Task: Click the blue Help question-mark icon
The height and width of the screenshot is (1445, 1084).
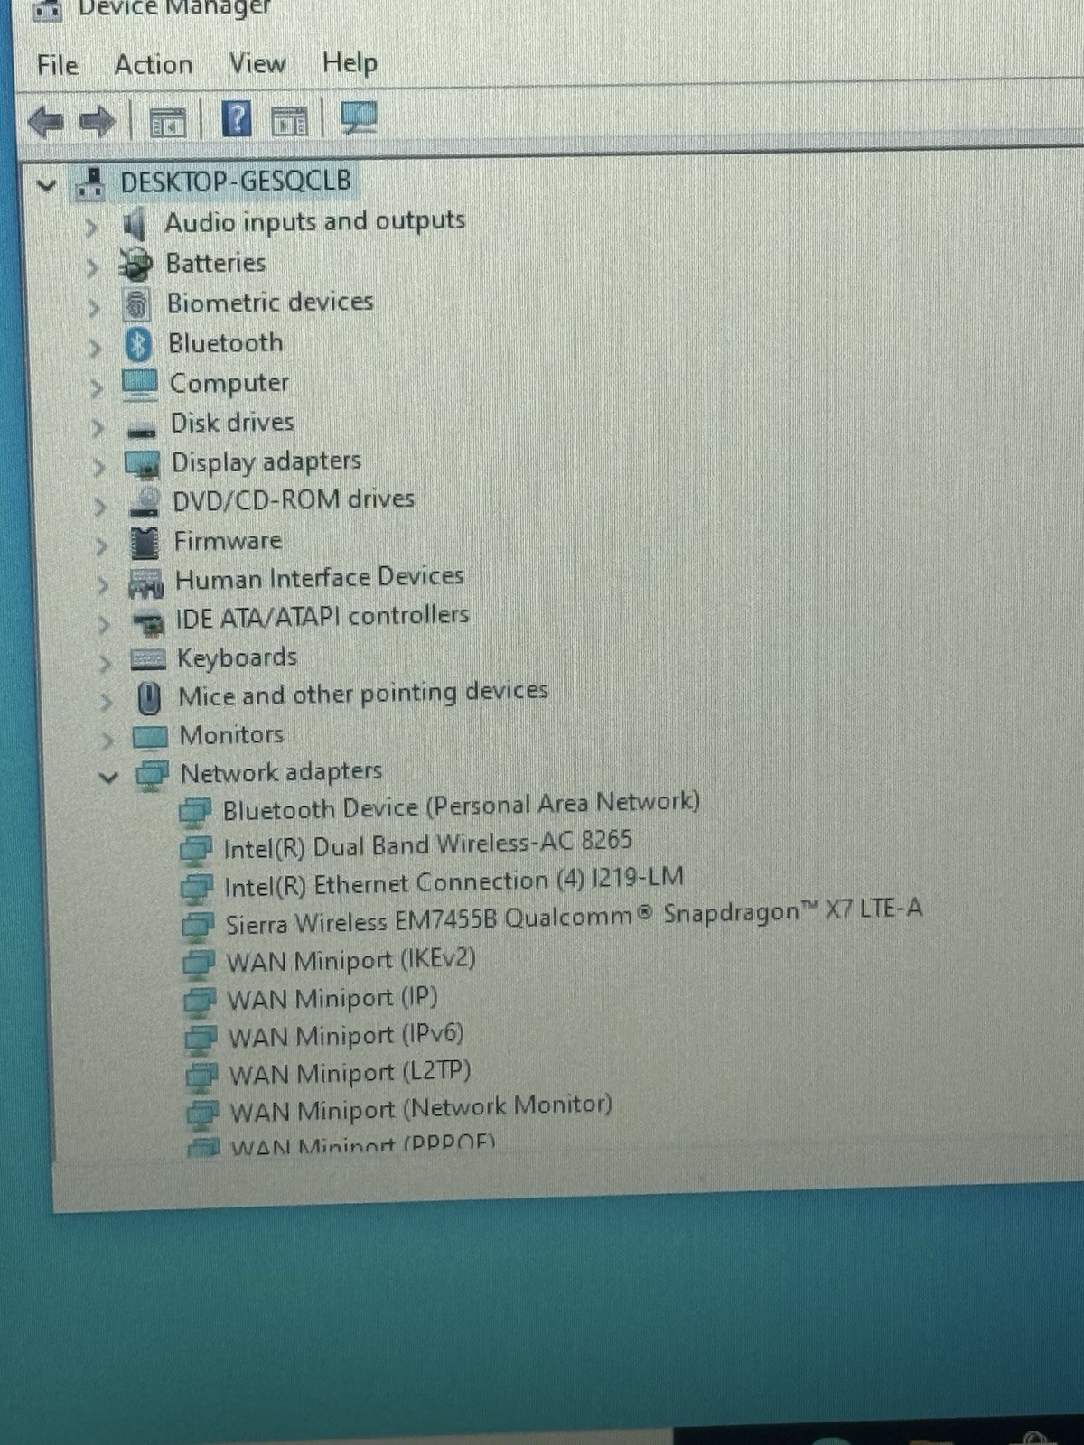Action: pos(238,119)
